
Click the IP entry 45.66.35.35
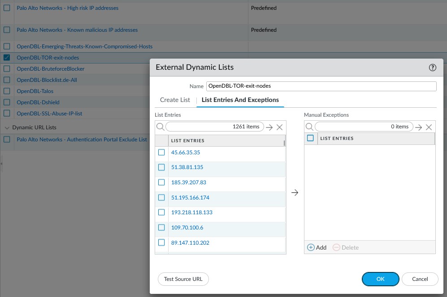(x=186, y=153)
